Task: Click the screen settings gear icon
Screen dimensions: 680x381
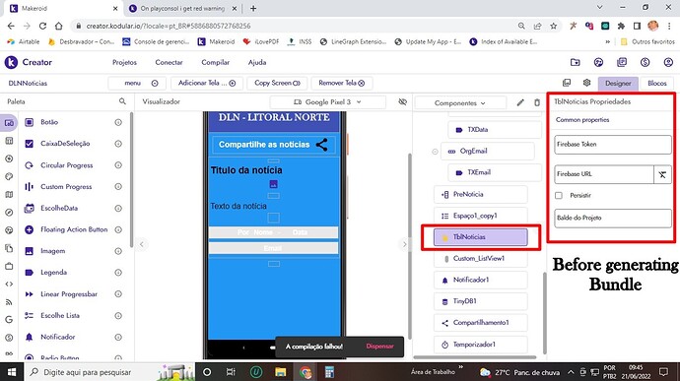Action: coord(586,83)
